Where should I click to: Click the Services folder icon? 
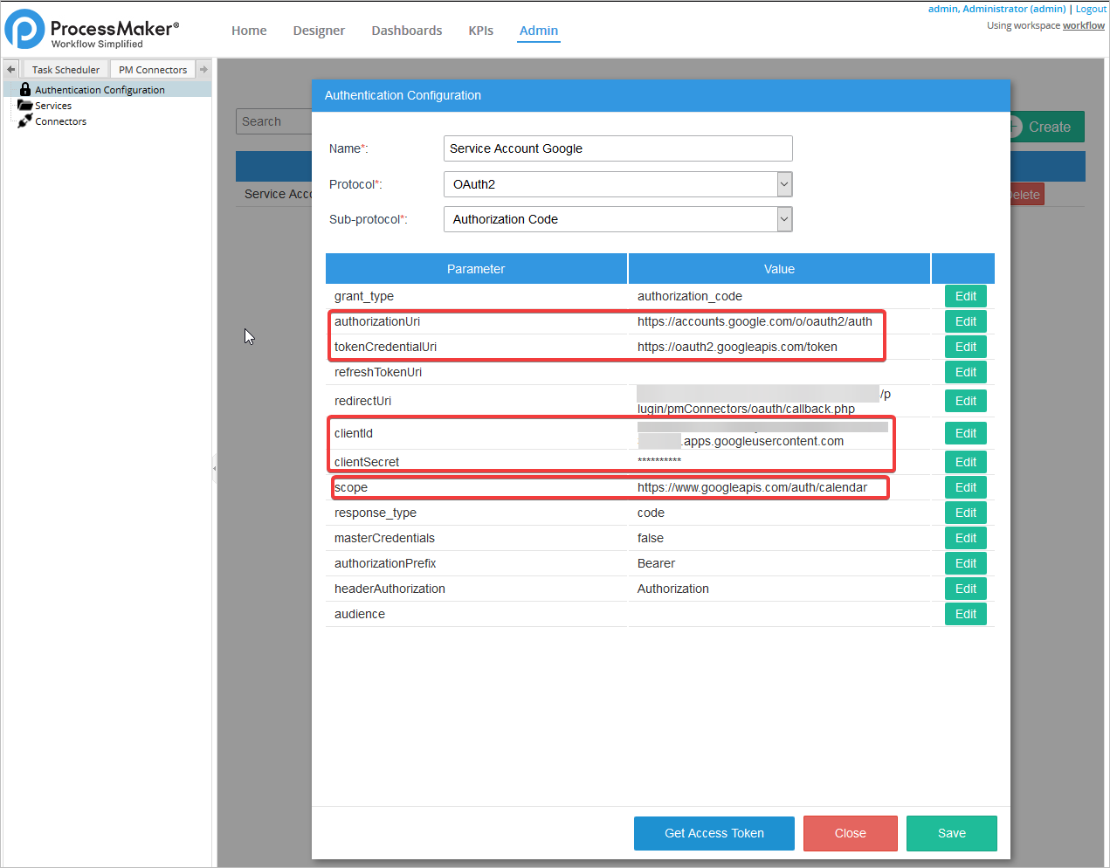coord(25,105)
